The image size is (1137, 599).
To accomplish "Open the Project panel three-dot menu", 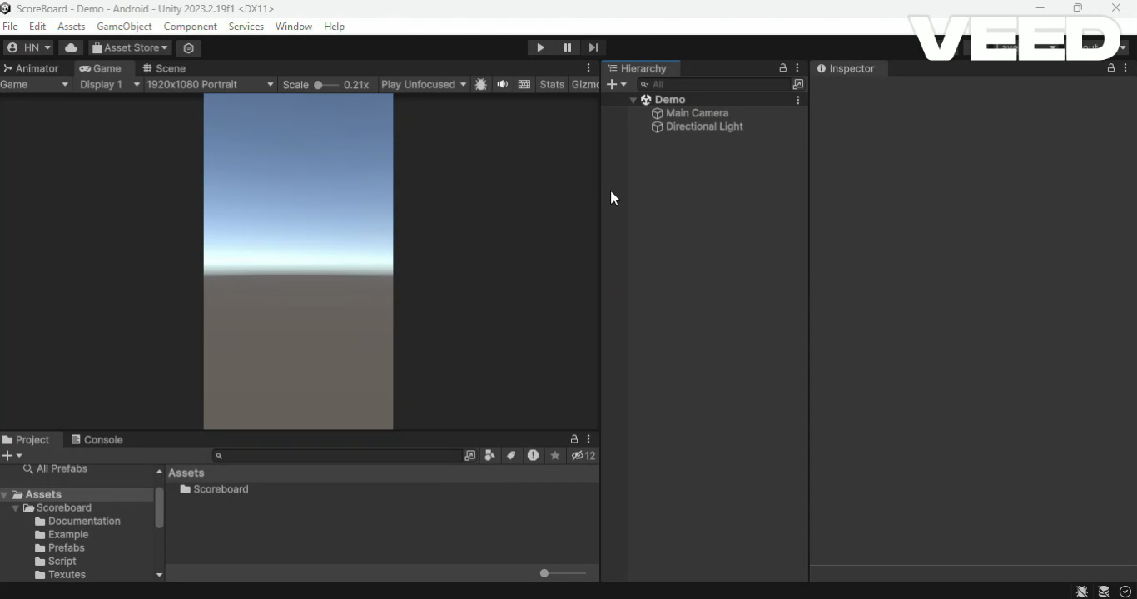I will (x=588, y=439).
